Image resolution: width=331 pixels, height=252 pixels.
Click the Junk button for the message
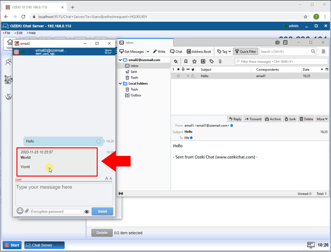290,119
